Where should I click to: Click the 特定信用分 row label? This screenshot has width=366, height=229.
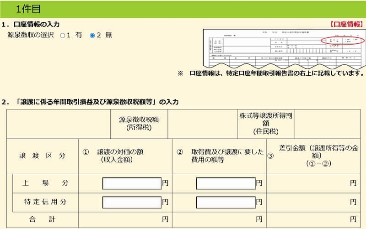click(45, 202)
